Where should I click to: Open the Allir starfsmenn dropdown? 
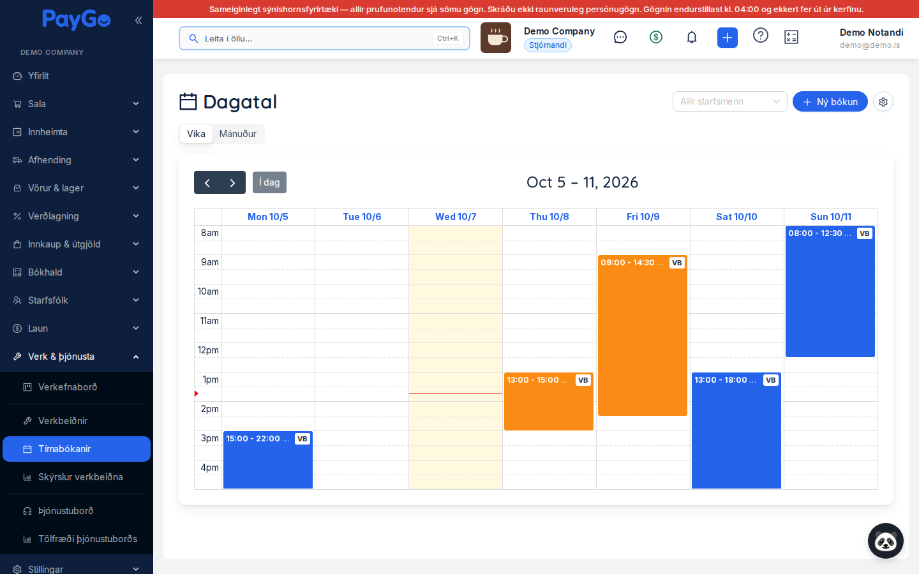pos(730,101)
